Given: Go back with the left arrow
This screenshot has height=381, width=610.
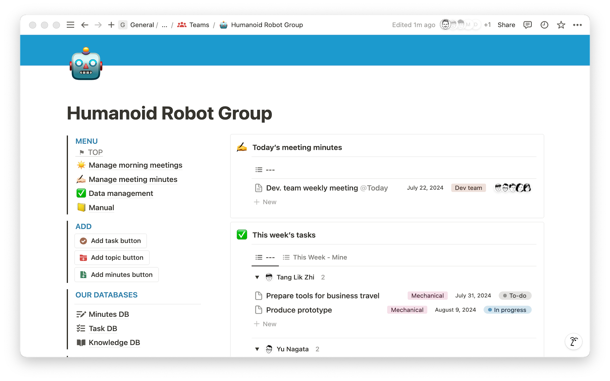Looking at the screenshot, I should 85,25.
